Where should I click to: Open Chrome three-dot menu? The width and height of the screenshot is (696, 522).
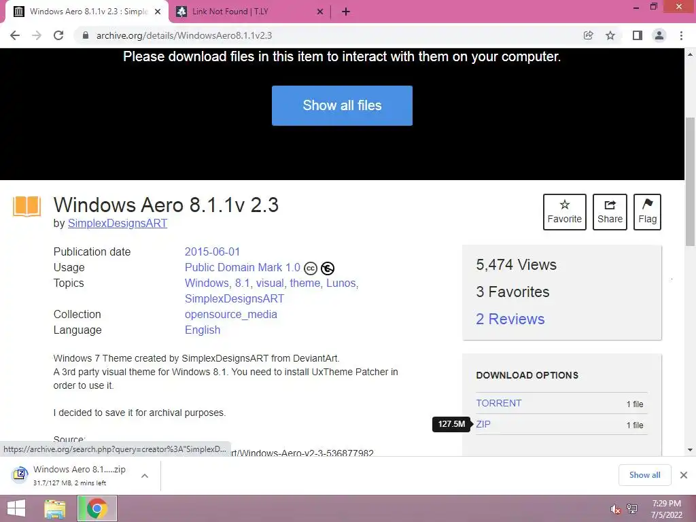[681, 35]
